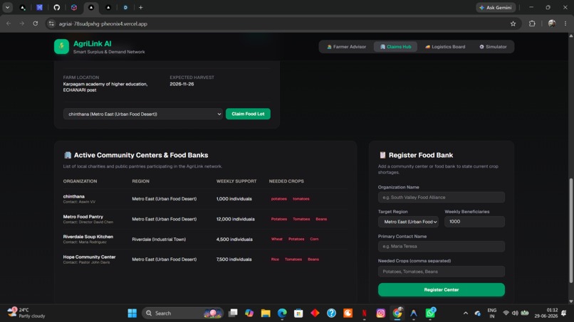Click the Riverdale Soup Kitchen organization name
This screenshot has height=322, width=574.
coord(88,237)
